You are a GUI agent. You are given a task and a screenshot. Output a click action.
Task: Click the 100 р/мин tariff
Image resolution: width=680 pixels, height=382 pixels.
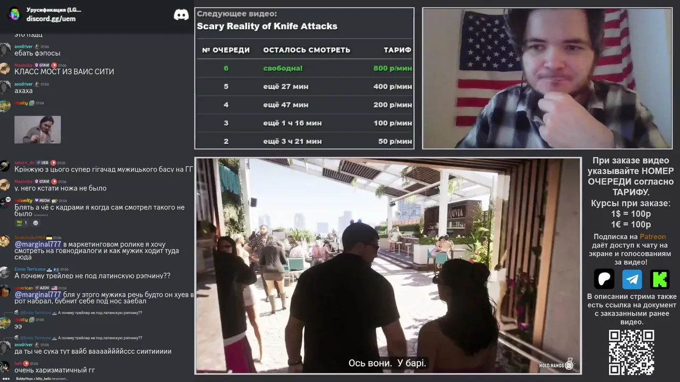point(393,123)
